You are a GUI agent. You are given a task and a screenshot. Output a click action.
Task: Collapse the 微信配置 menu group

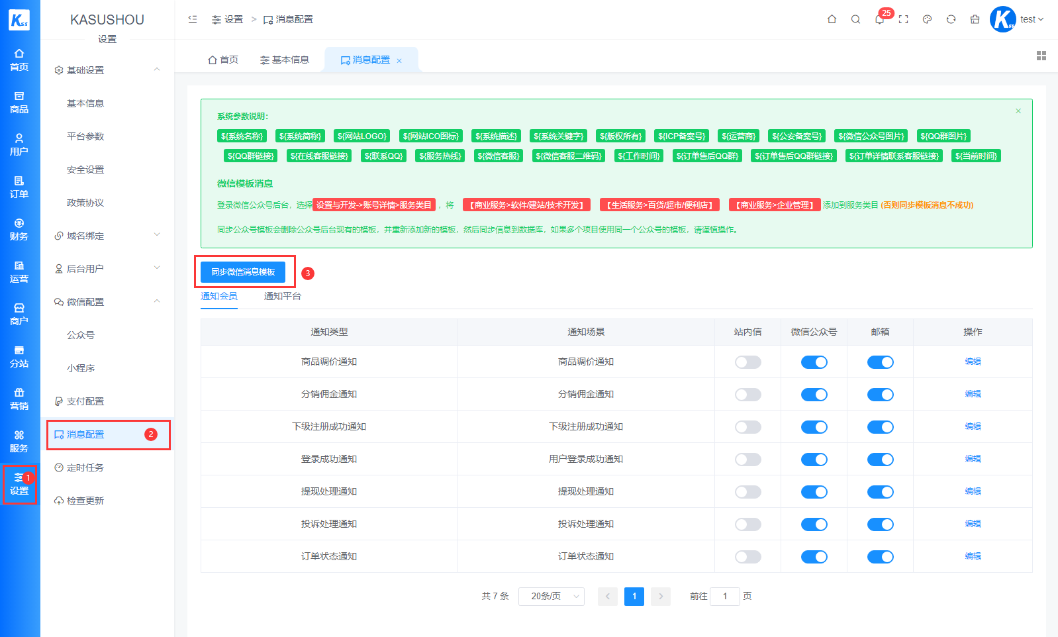pyautogui.click(x=107, y=302)
